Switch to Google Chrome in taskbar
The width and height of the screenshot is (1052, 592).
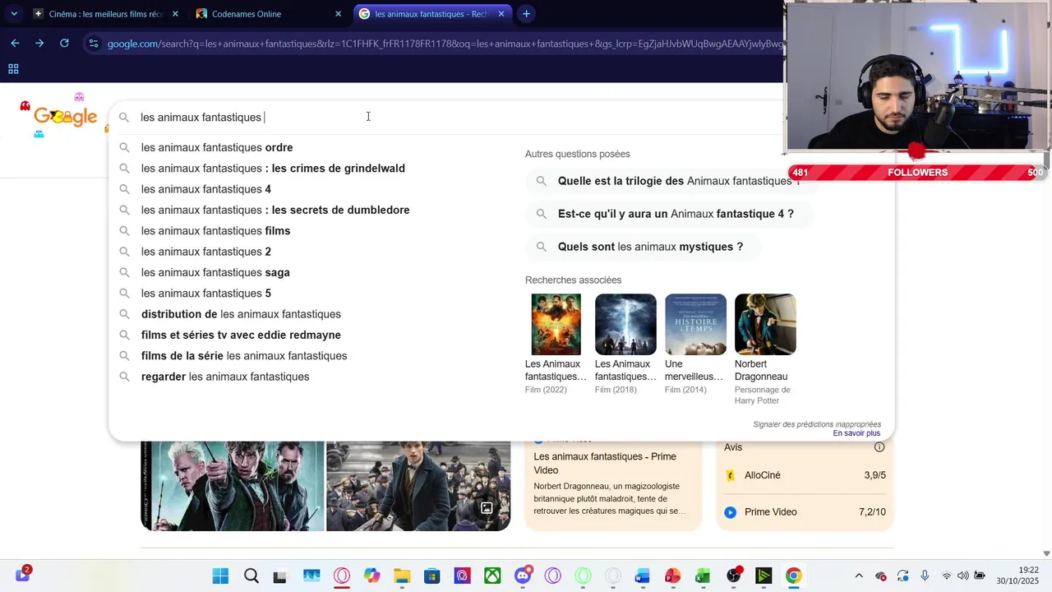pyautogui.click(x=793, y=576)
